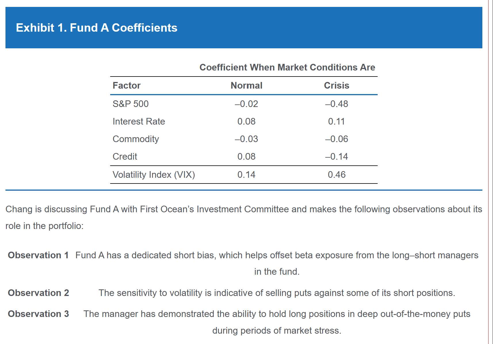Click the Crisis column header
Viewport: 493px width, 344px height.
(x=337, y=85)
